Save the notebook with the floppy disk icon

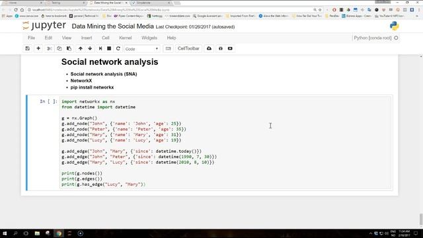pyautogui.click(x=28, y=48)
